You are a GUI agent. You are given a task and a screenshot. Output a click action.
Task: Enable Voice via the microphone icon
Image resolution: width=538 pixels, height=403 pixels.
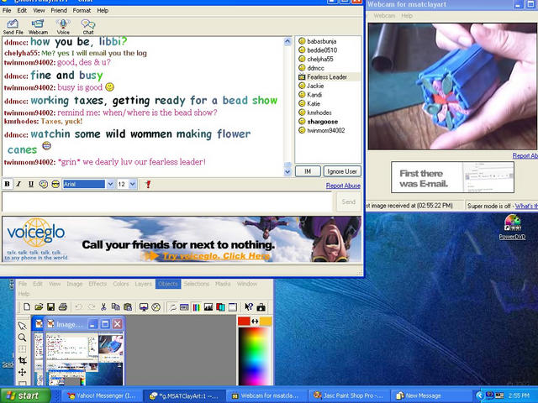(63, 27)
